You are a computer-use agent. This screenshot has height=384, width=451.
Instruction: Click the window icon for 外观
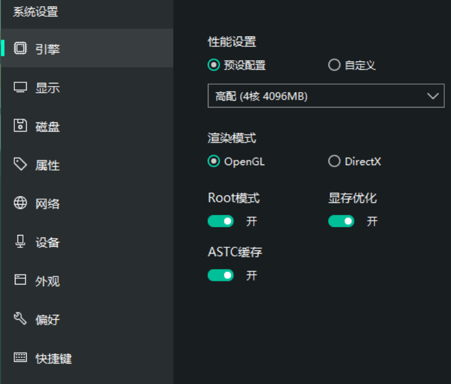point(20,280)
